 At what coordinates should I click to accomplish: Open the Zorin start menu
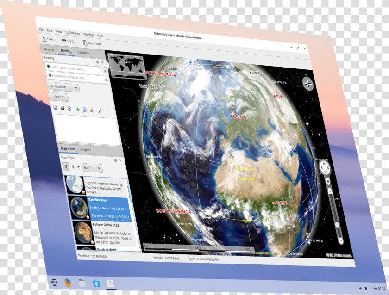point(55,282)
